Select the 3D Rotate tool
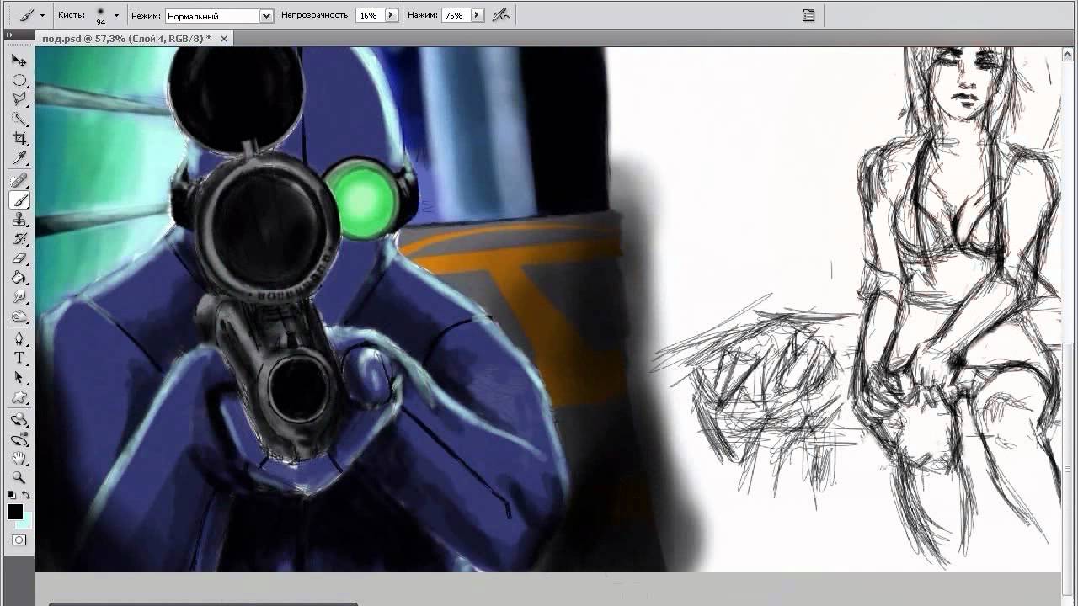 click(19, 420)
